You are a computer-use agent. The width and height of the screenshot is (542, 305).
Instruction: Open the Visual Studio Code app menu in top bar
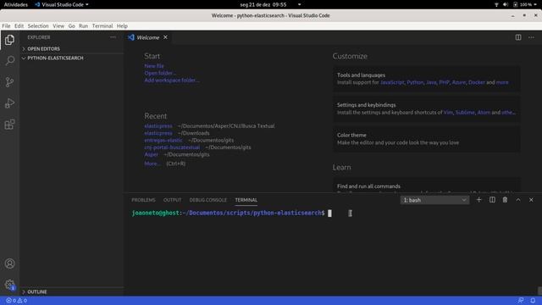[x=62, y=4]
